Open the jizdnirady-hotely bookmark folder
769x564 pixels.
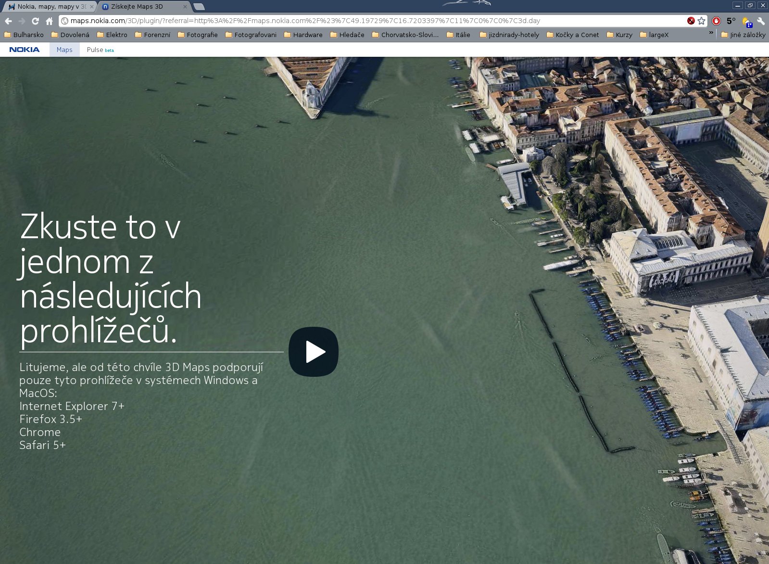(x=509, y=35)
